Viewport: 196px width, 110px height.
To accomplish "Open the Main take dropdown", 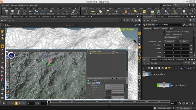I will coord(182,5).
